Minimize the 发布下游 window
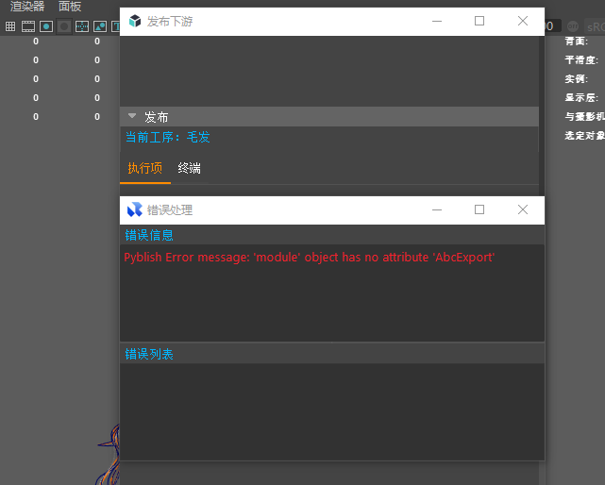Image resolution: width=605 pixels, height=485 pixels. (x=436, y=21)
